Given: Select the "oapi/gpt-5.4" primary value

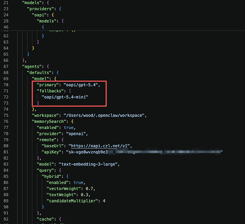Looking at the screenshot, I should coord(81,85).
